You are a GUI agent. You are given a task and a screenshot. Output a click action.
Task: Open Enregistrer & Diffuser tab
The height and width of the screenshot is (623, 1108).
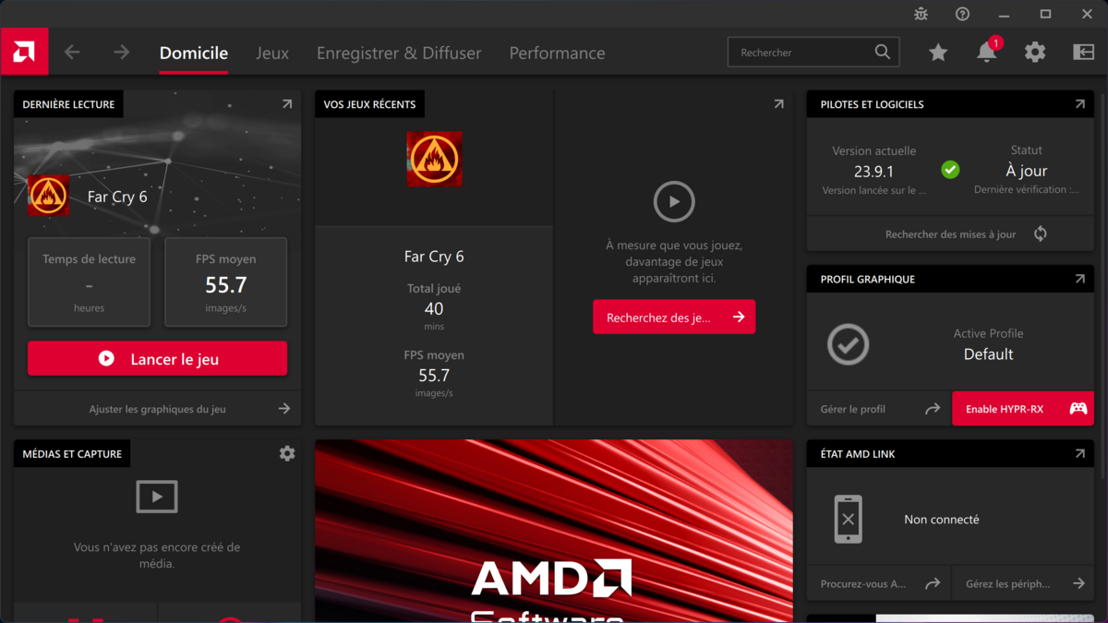coord(399,54)
